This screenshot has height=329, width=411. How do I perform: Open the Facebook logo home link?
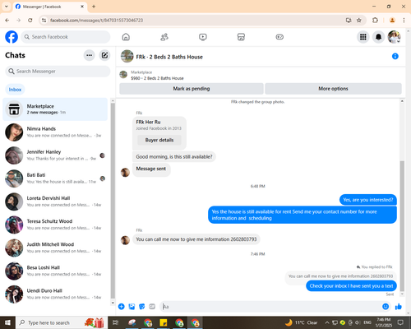pyautogui.click(x=12, y=37)
